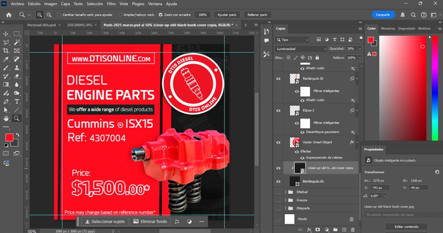Hide the Vector Smart Object layer
This screenshot has width=443, height=233.
[x=278, y=142]
